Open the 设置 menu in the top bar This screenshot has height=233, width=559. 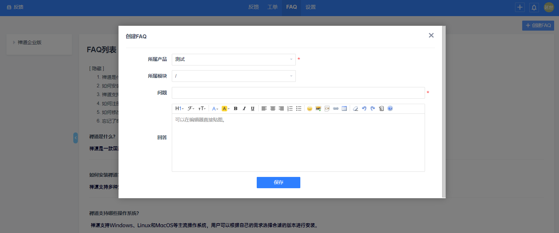point(310,7)
